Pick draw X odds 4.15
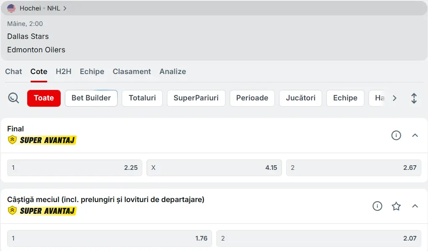Image resolution: width=428 pixels, height=251 pixels. point(214,168)
